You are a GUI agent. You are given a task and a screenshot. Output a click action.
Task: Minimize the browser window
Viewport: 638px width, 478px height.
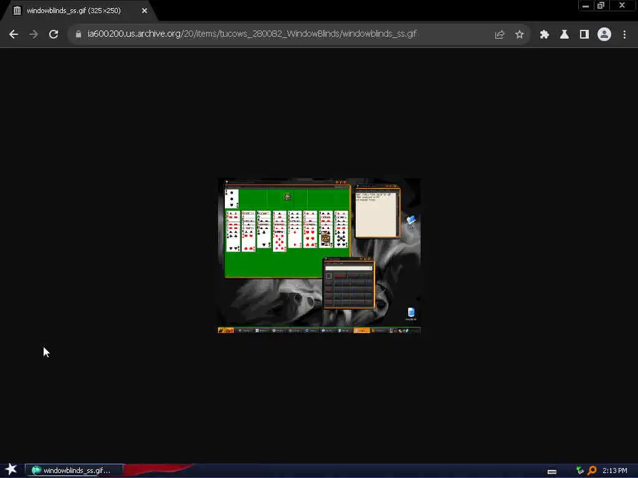pos(586,6)
